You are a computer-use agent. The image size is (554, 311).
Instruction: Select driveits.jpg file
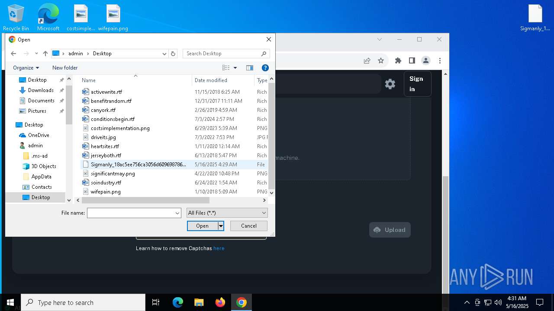(x=103, y=137)
